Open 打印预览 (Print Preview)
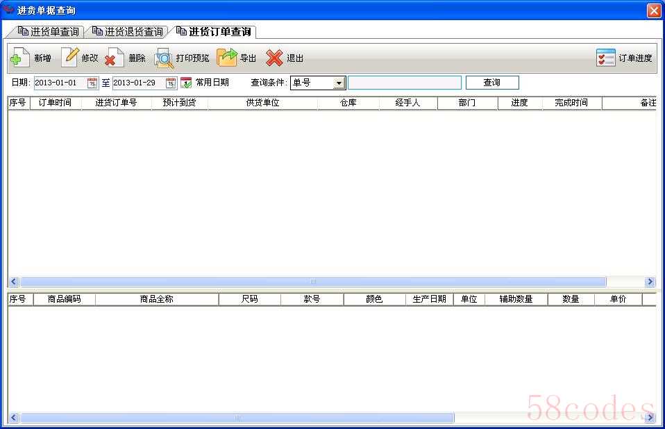The width and height of the screenshot is (665, 429). click(x=165, y=58)
